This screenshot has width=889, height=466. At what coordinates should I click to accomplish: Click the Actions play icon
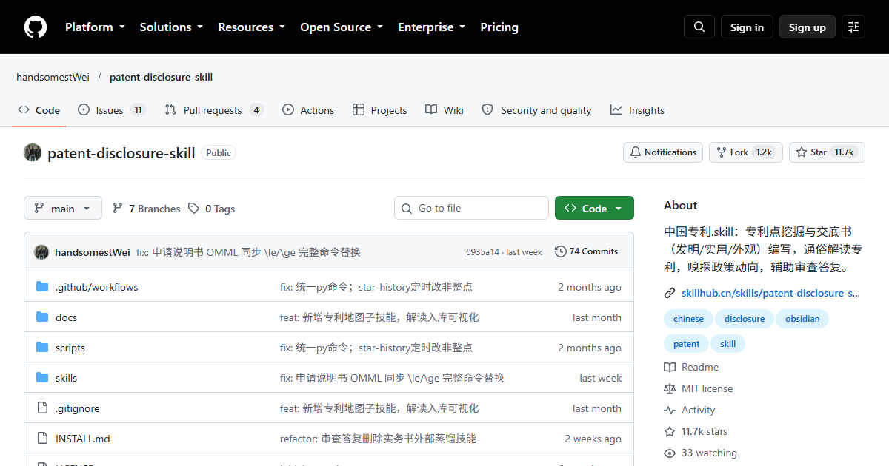[x=288, y=109]
